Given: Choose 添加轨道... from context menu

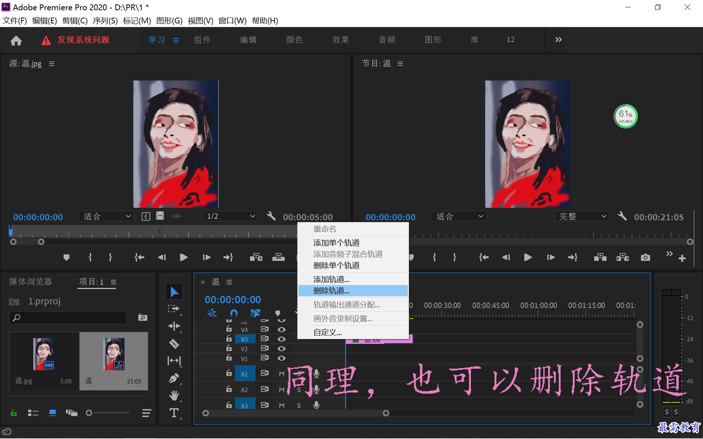Looking at the screenshot, I should click(353, 279).
